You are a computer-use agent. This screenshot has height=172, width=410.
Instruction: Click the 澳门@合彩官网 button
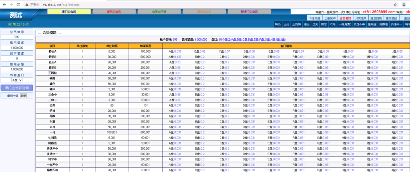tap(17, 88)
